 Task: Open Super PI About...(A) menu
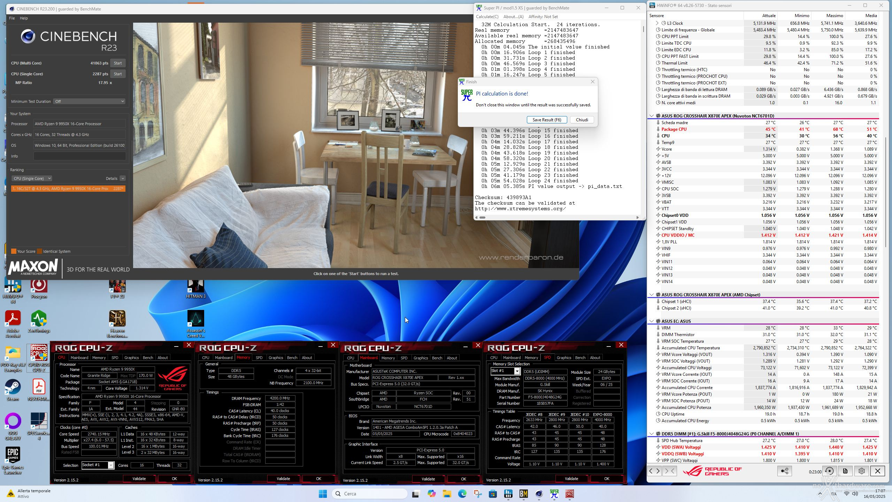[513, 16]
